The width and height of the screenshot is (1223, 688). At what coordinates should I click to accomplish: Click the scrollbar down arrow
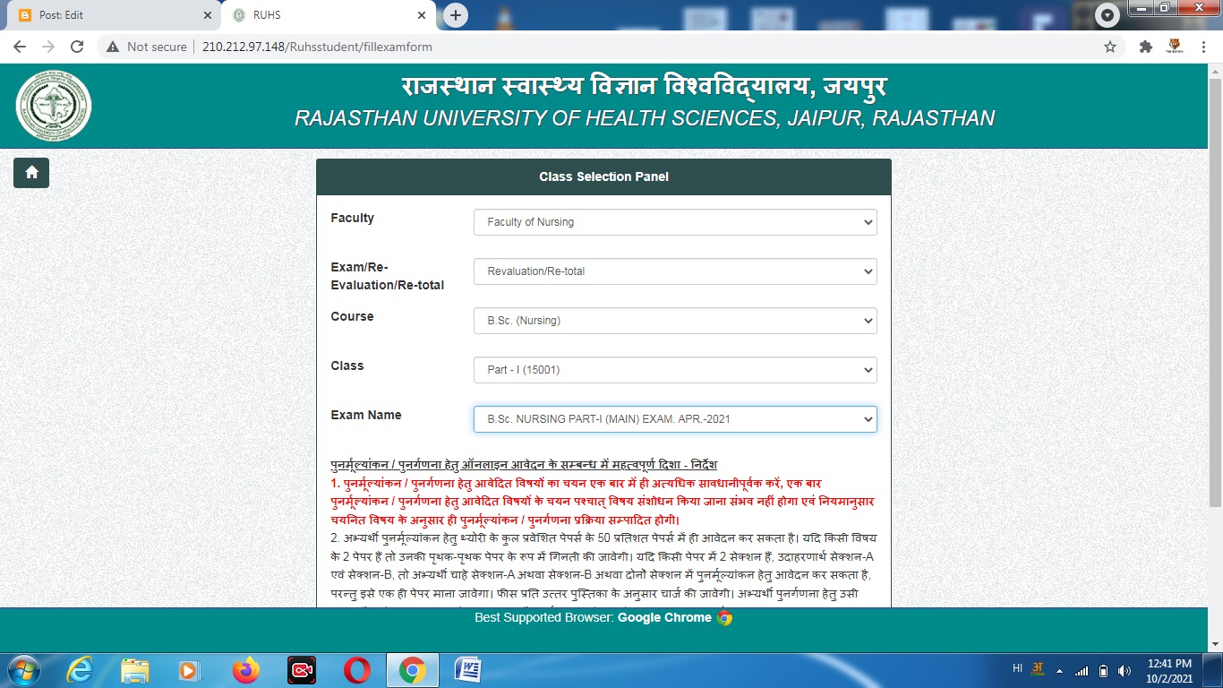click(x=1215, y=643)
